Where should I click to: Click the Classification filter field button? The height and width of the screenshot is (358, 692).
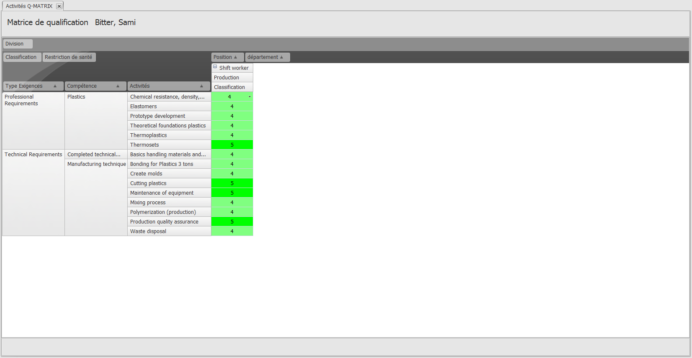pyautogui.click(x=22, y=57)
